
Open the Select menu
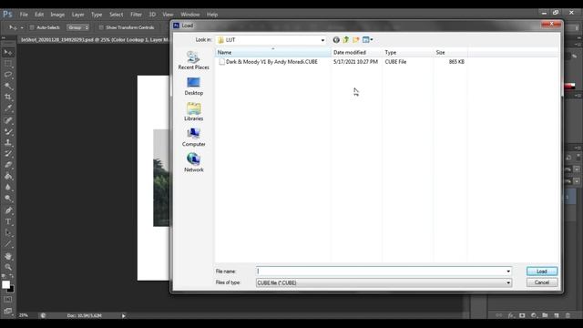116,15
